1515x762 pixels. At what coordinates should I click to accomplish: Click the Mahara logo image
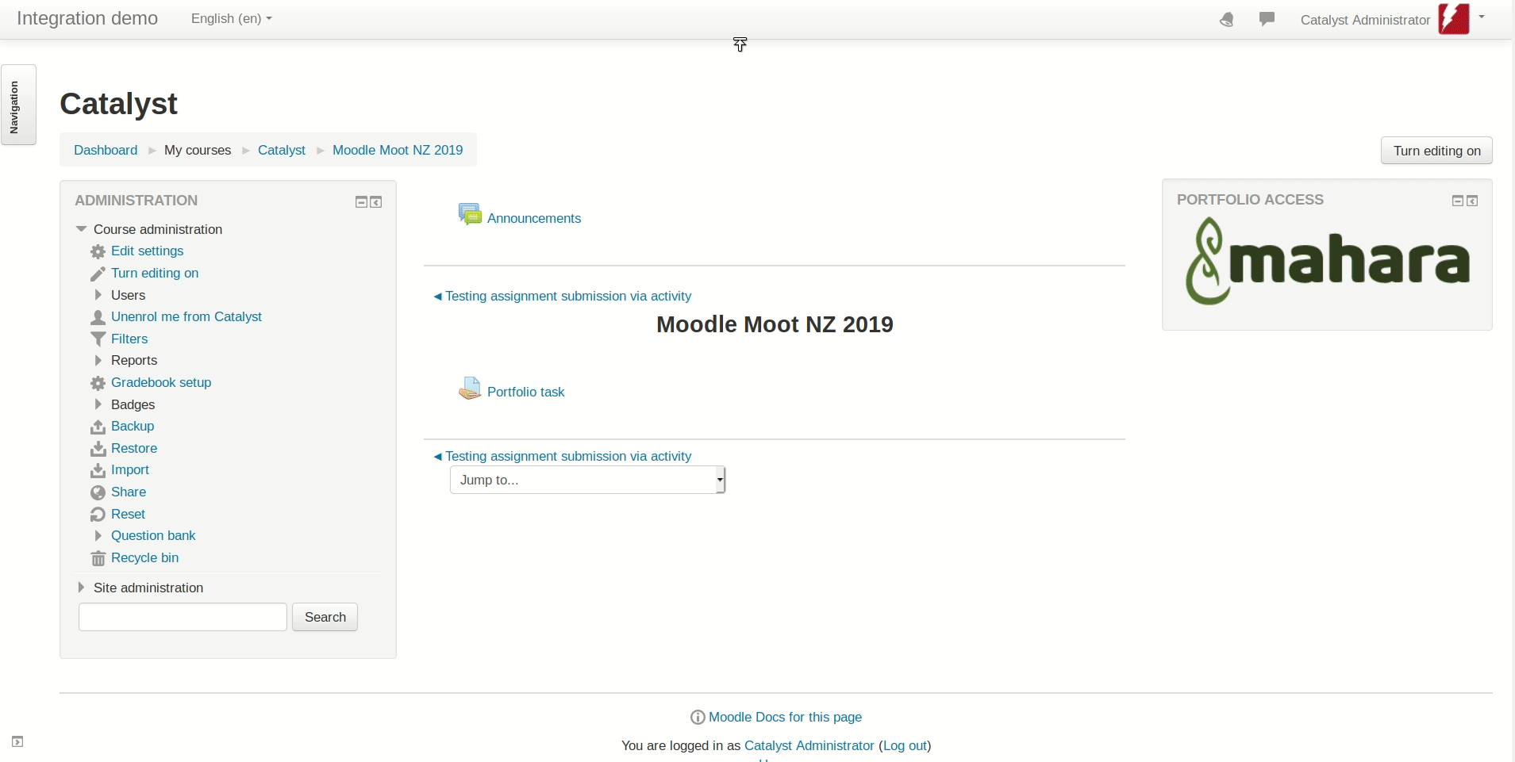coord(1327,262)
